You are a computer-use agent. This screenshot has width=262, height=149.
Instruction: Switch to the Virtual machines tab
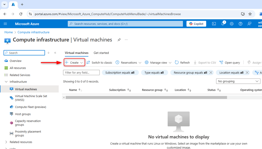tap(77, 53)
